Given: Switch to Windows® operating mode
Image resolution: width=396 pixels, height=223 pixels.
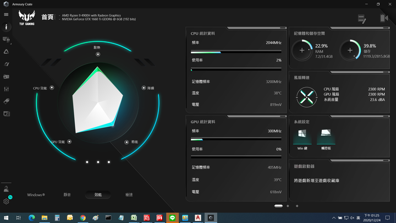Looking at the screenshot, I should tap(36, 195).
